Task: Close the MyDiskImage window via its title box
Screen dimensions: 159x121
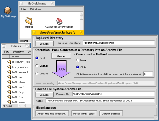Action: [x=21, y=4]
